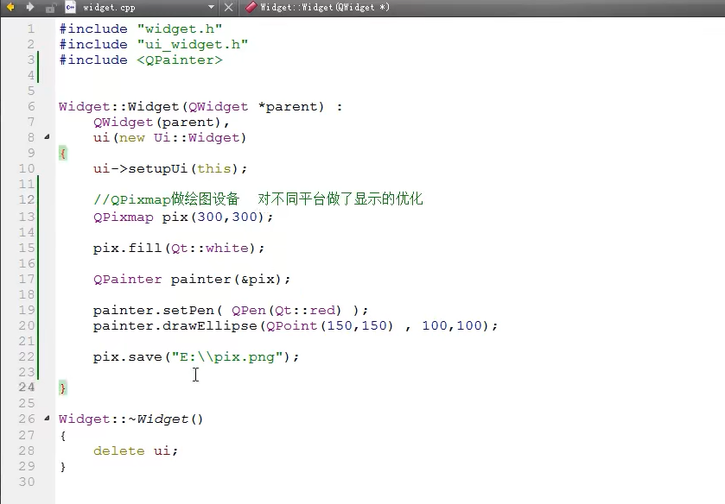725x504 pixels.
Task: Click the delete ui; statement
Action: point(136,450)
